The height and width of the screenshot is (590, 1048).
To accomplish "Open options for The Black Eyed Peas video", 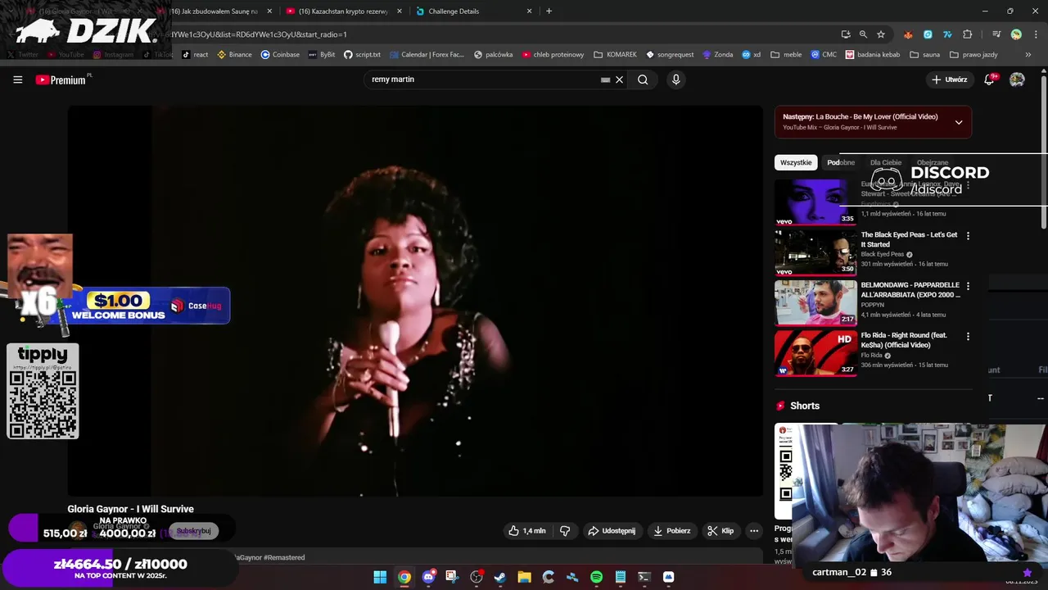I will [x=968, y=236].
